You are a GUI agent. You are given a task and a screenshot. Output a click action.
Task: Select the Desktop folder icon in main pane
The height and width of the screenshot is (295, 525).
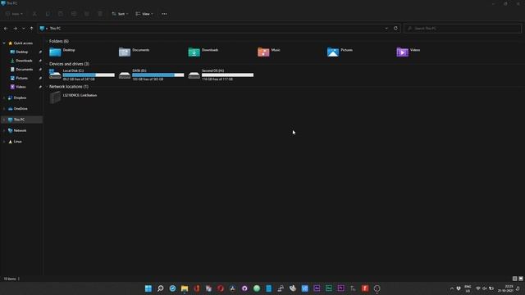coord(55,52)
